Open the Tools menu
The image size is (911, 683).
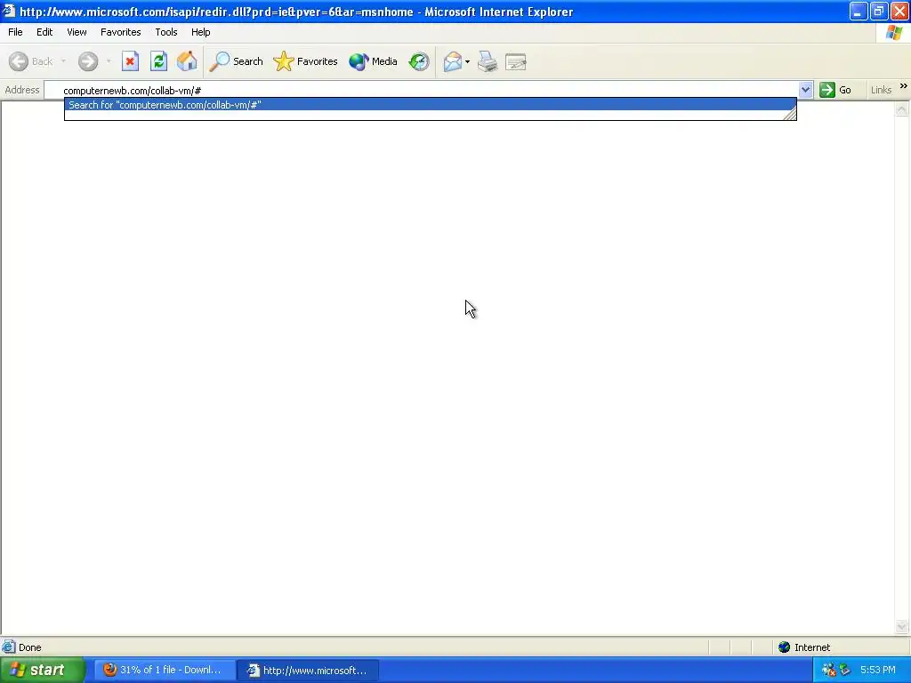coord(166,32)
